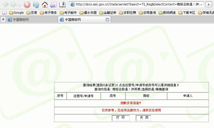Image resolution: width=214 pixels, height=128 pixels.
Task: Open the Google bookmarks folder
Action: 16,13
